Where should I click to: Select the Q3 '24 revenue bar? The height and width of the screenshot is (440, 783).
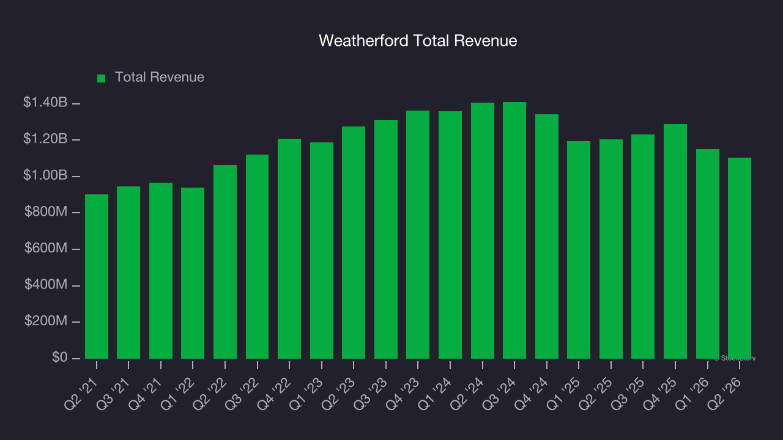514,230
